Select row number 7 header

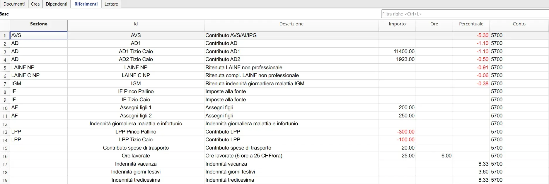[x=5, y=84]
